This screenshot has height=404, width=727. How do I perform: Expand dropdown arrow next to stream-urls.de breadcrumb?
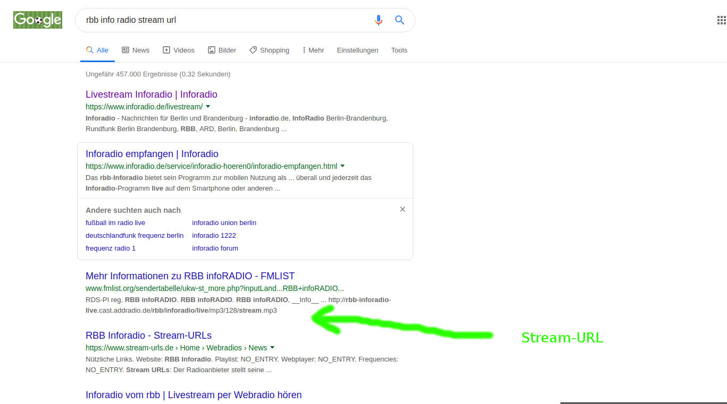click(x=272, y=348)
